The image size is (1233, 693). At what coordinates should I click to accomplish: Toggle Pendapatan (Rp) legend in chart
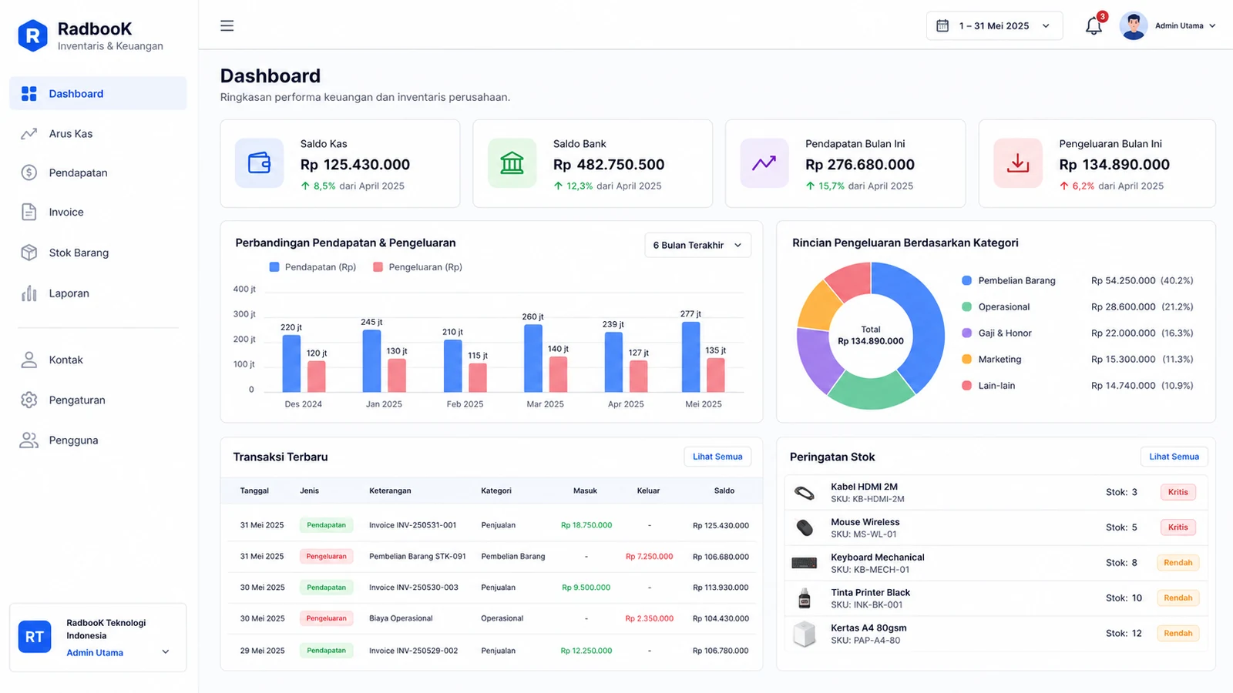(313, 267)
